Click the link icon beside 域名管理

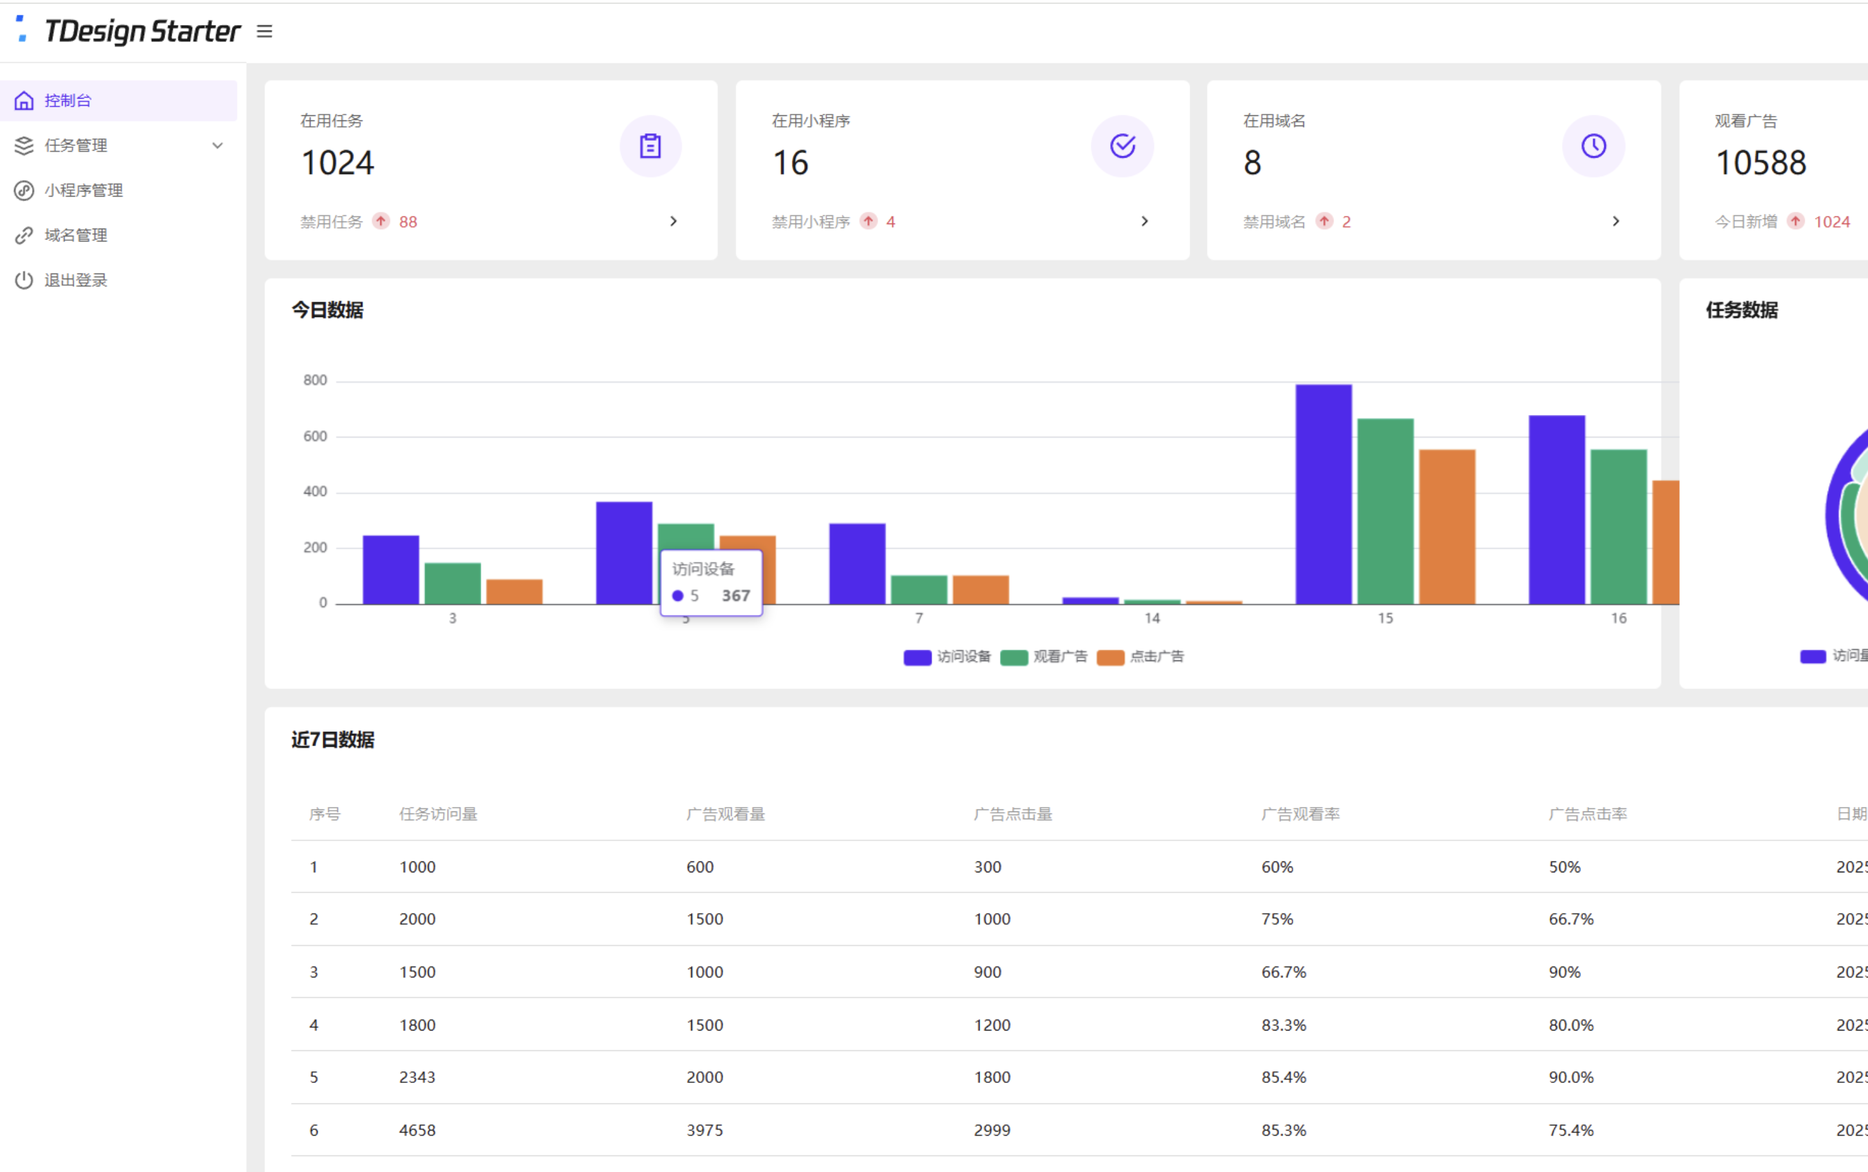[x=24, y=236]
